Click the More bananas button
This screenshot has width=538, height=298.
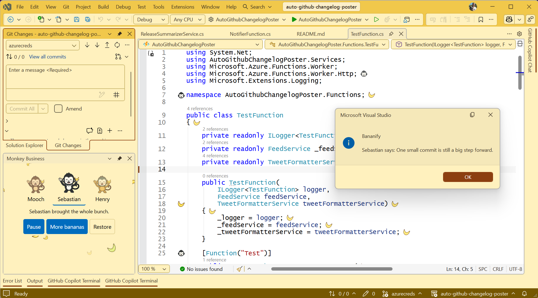67,227
